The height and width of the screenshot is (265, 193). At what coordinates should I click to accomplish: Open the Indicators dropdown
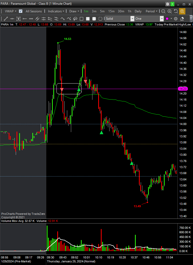(56, 11)
